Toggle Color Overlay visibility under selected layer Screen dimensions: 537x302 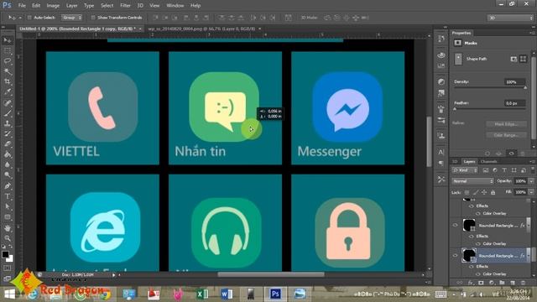(x=478, y=274)
